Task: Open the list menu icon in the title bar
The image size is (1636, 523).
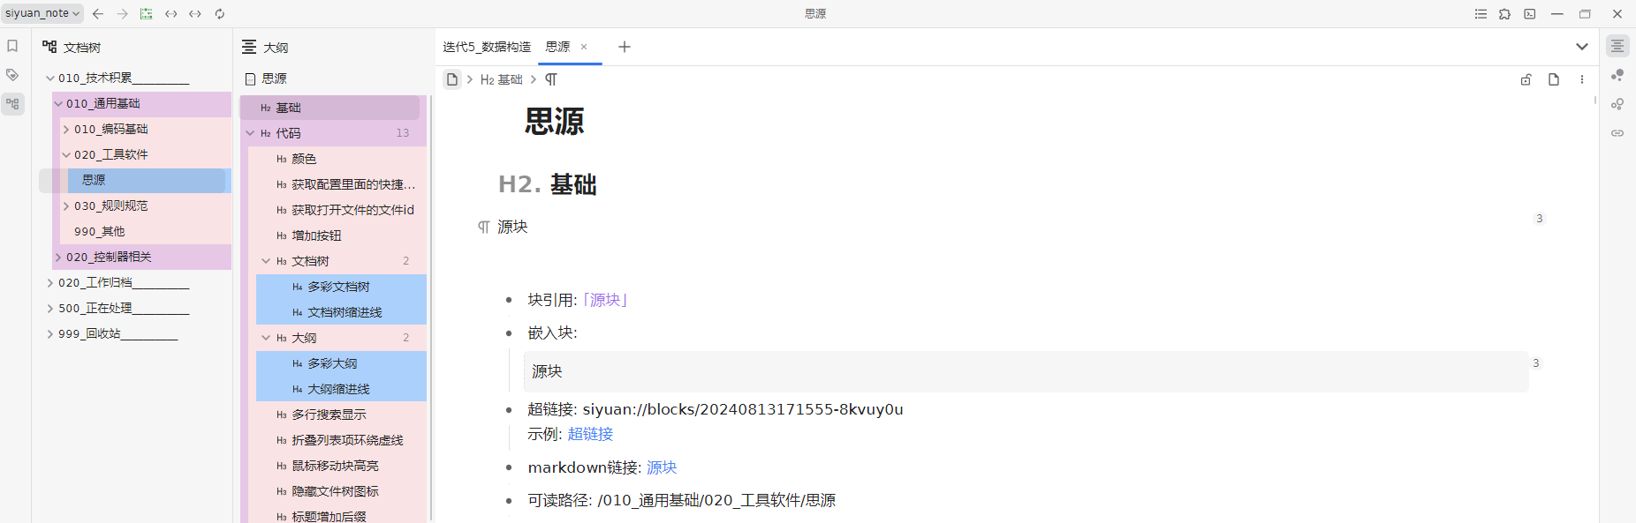Action: click(1481, 13)
